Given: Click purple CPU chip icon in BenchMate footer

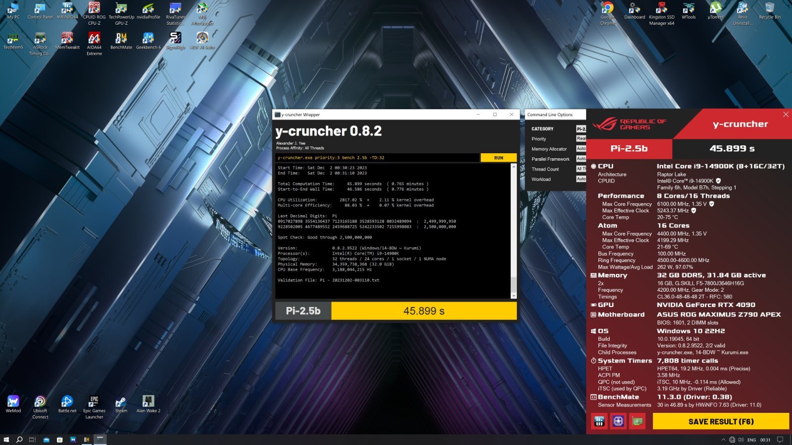Looking at the screenshot, I should pyautogui.click(x=618, y=422).
